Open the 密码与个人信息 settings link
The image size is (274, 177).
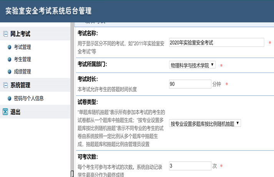click(29, 98)
